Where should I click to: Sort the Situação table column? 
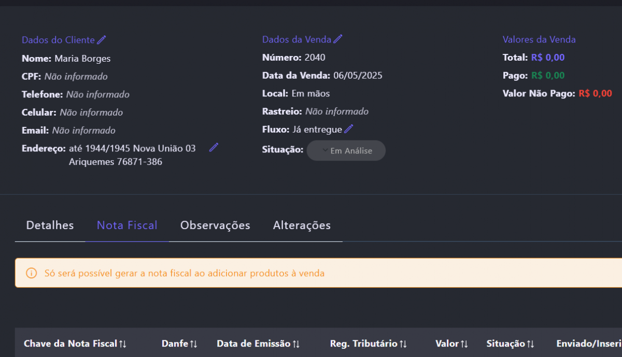click(x=530, y=344)
